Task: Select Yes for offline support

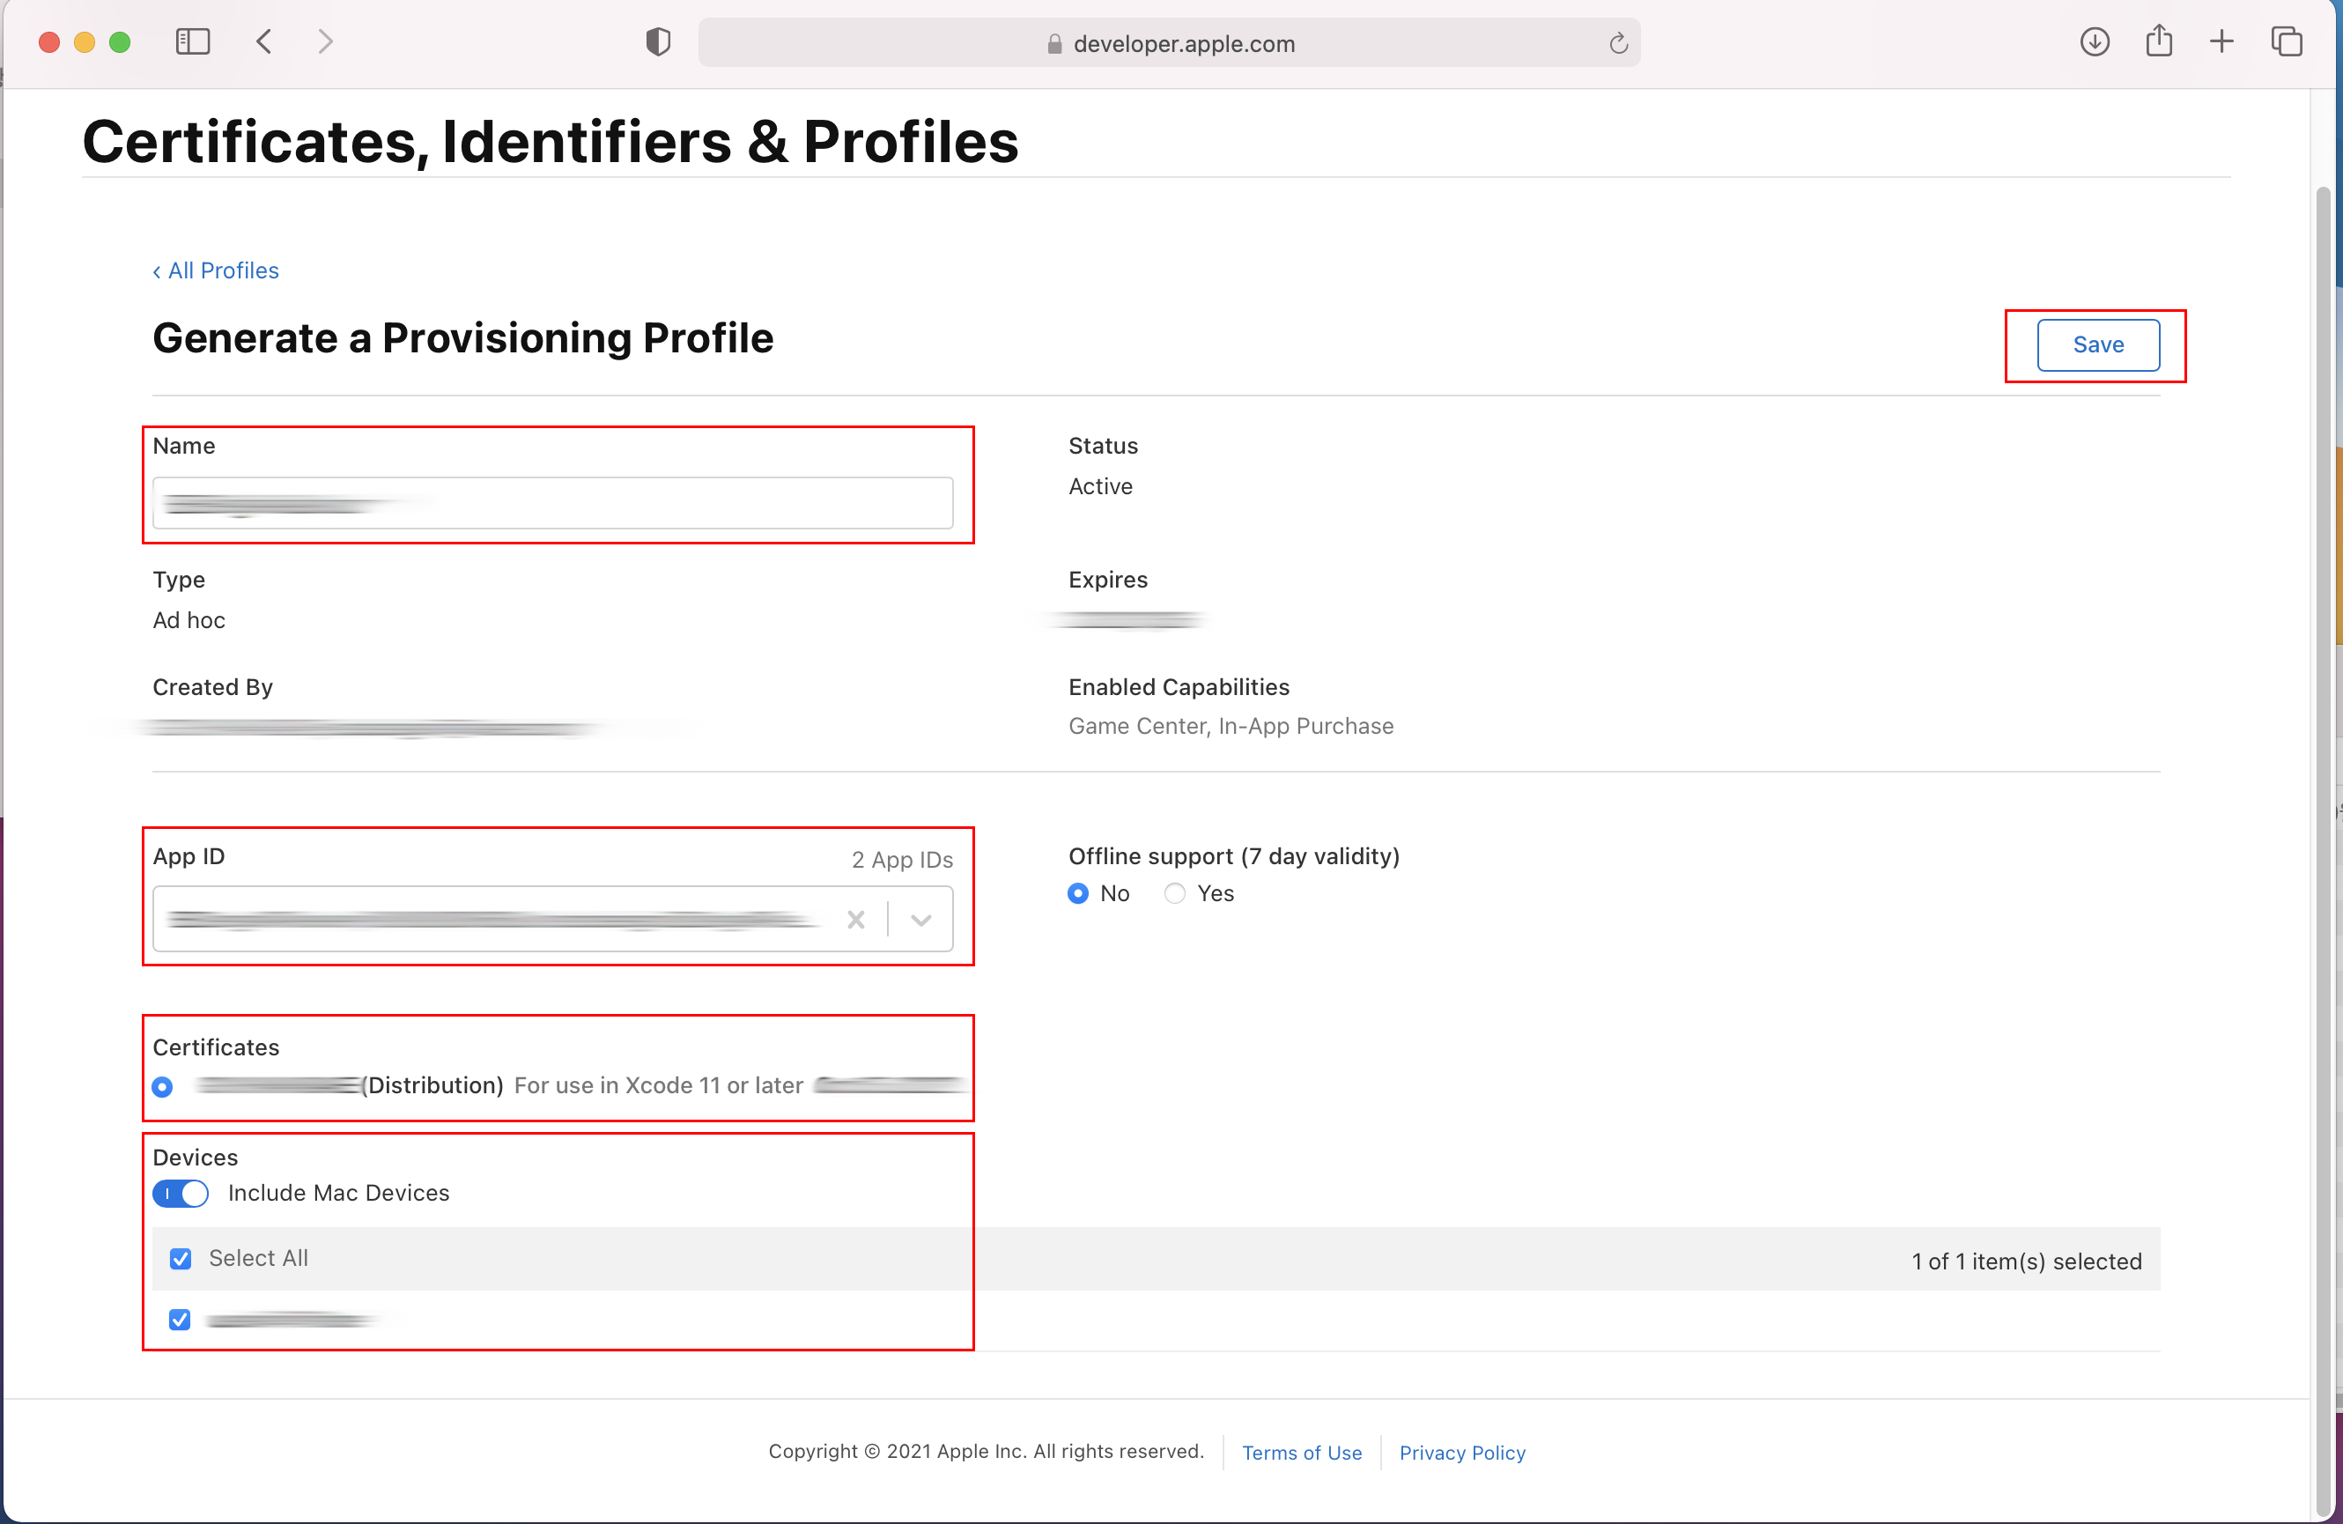Action: tap(1174, 893)
